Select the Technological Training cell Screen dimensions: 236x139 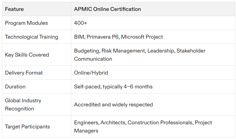(31, 37)
